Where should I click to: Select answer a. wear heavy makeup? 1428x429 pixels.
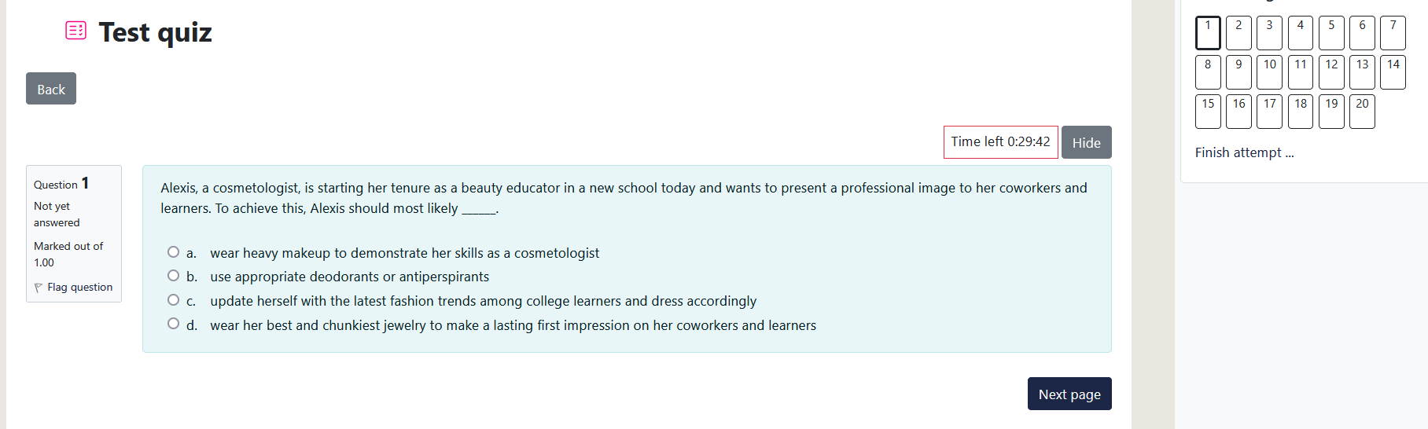[x=173, y=252]
